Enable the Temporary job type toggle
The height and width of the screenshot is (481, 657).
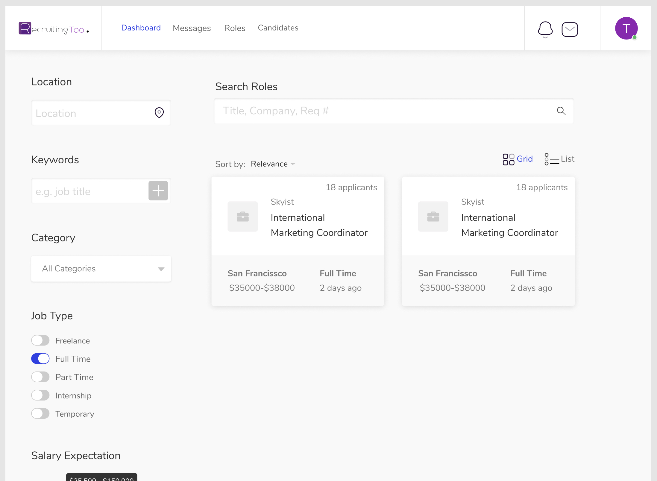[x=40, y=413]
